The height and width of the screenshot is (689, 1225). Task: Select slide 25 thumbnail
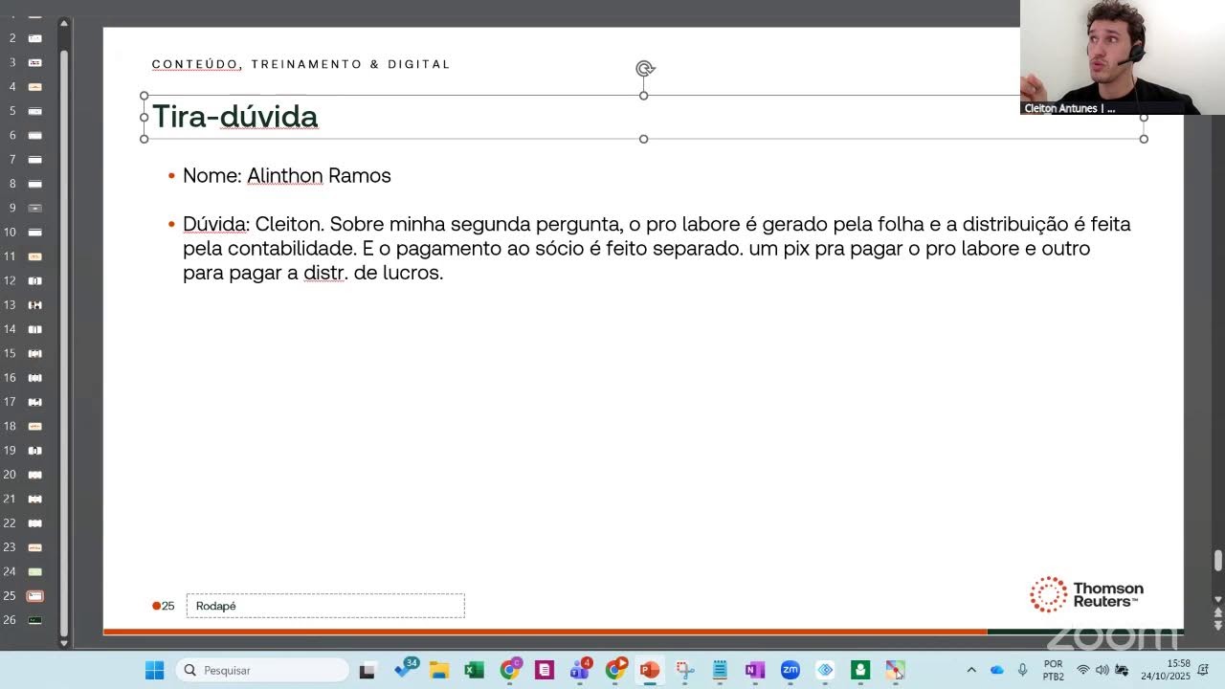(x=34, y=596)
